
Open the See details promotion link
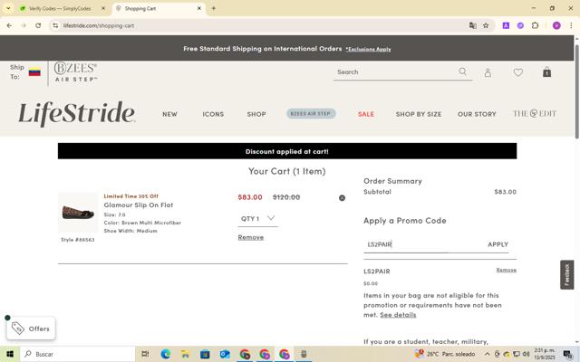[x=398, y=315]
